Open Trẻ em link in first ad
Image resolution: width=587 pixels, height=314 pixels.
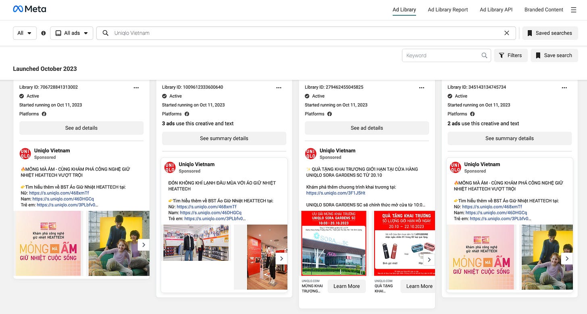pos(67,205)
